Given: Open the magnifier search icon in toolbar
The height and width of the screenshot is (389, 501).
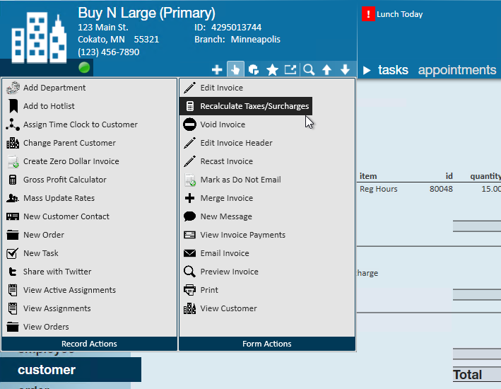Looking at the screenshot, I should [x=309, y=69].
